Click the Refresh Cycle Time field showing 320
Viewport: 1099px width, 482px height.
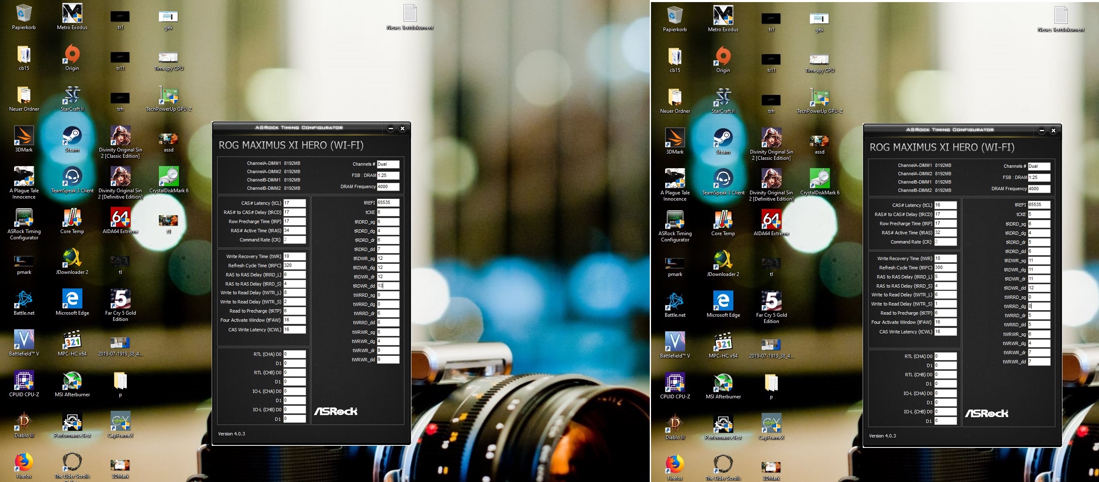[x=295, y=266]
